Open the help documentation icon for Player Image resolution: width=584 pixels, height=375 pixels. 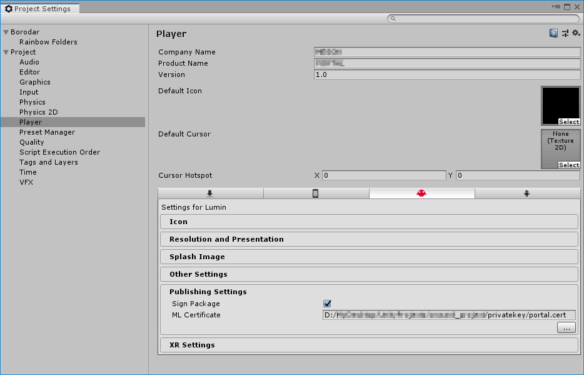[x=553, y=33]
